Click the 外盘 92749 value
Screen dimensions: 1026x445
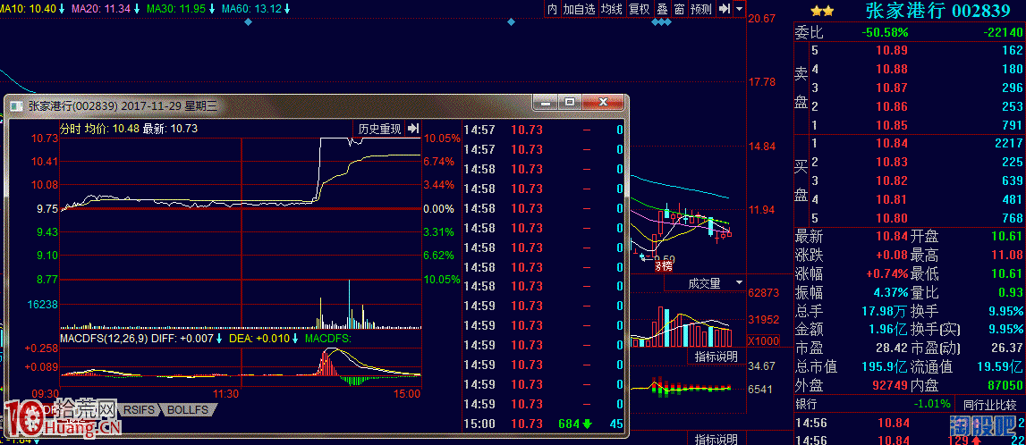[890, 385]
